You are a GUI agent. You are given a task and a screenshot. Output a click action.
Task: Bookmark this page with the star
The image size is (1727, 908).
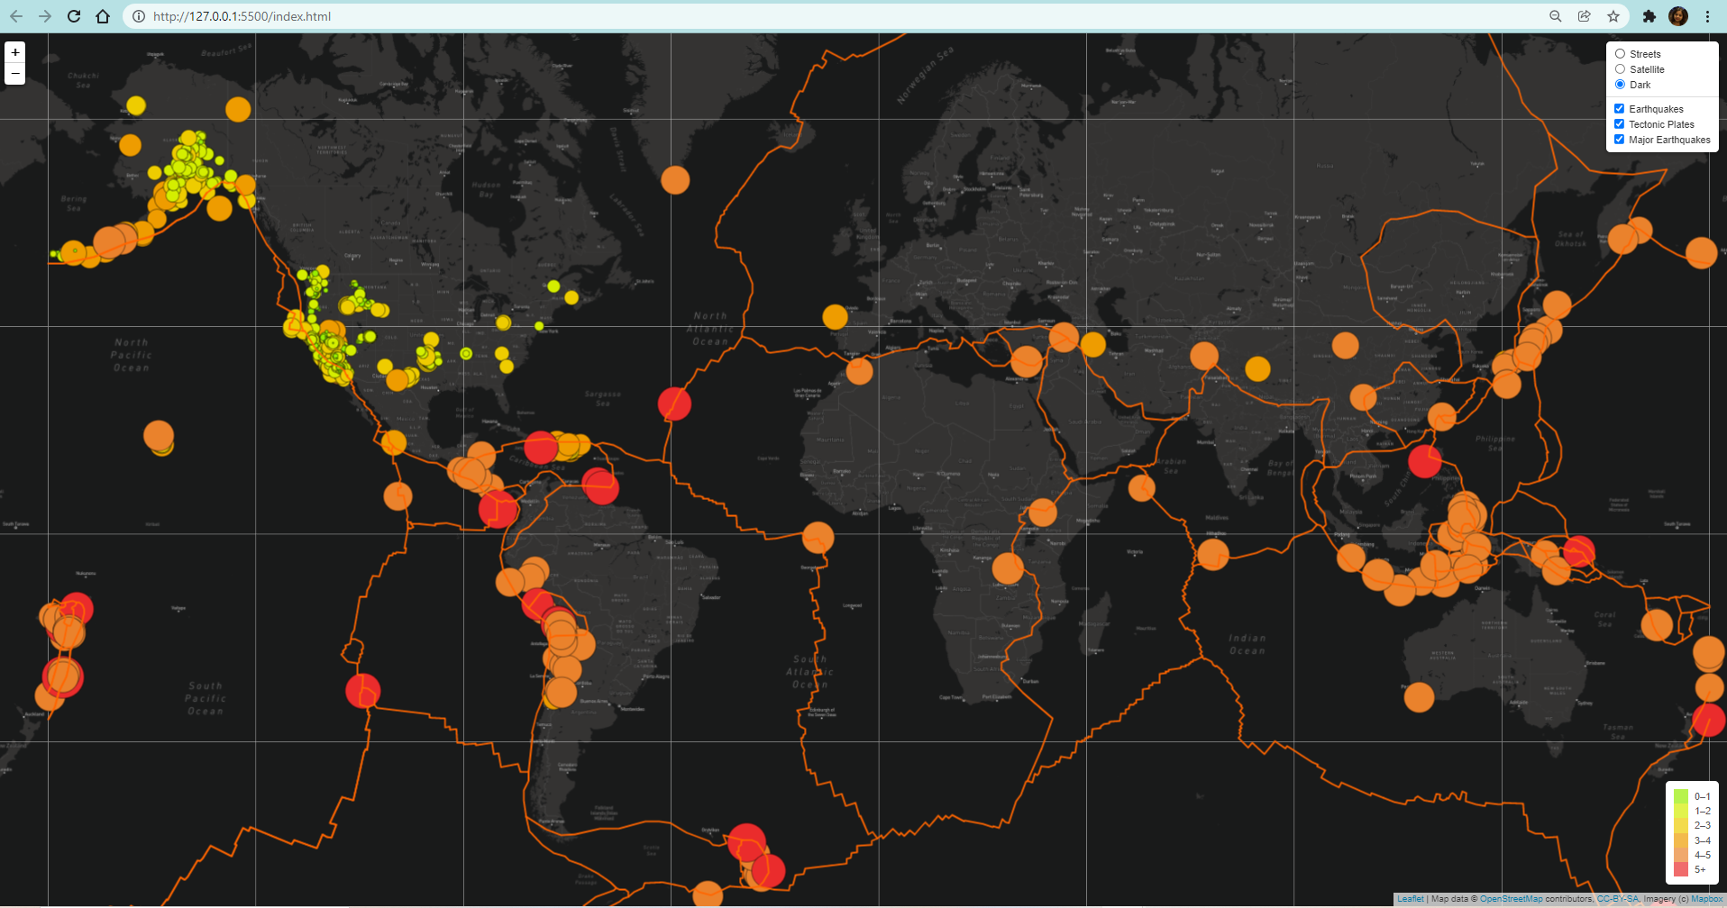(x=1613, y=16)
